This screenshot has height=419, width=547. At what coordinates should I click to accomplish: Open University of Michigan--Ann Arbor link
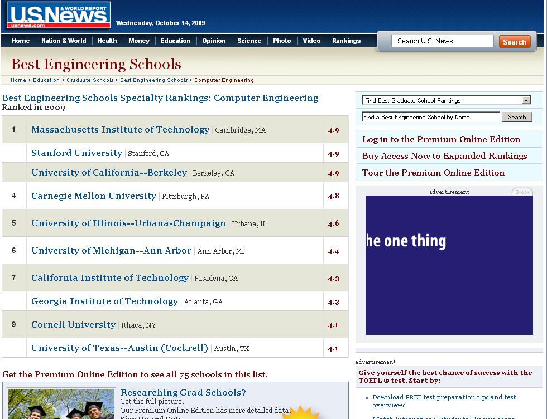pos(111,250)
